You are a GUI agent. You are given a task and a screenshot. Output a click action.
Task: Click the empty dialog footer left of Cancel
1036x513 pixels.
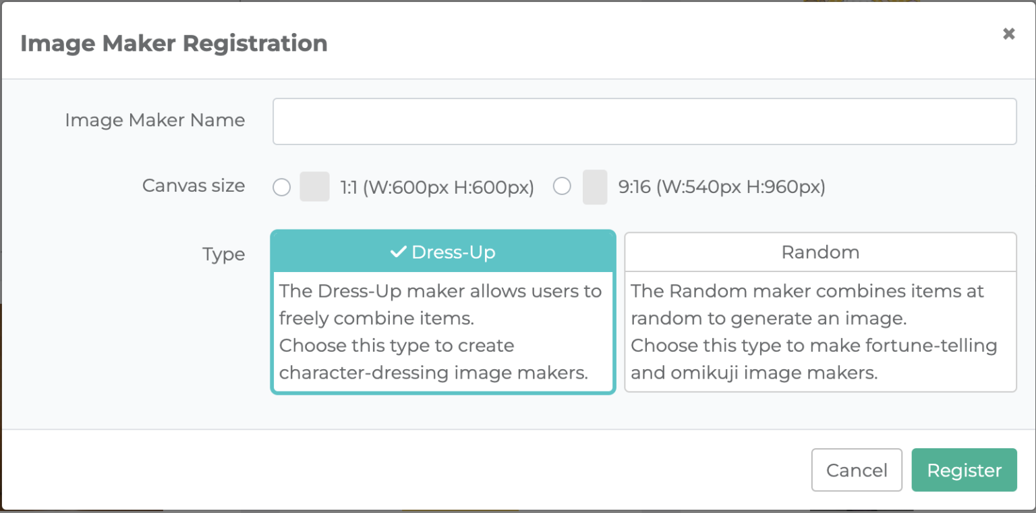(405, 470)
